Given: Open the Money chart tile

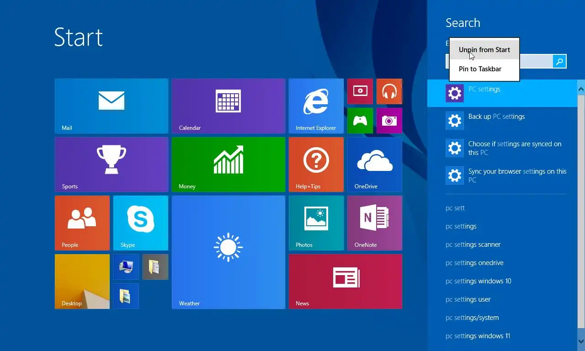Looking at the screenshot, I should pos(229,165).
